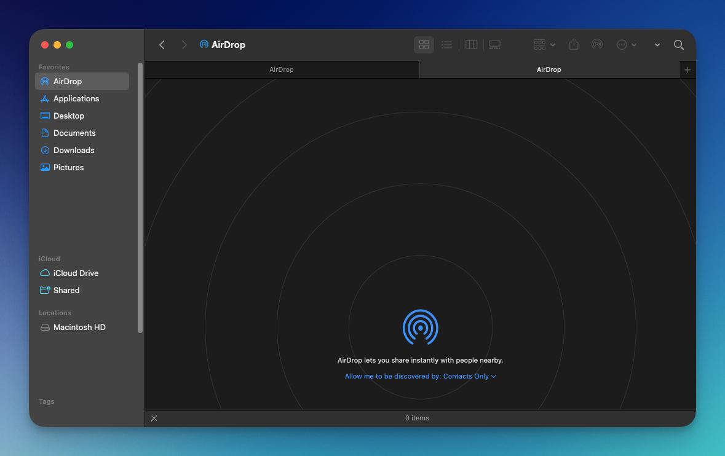Open 'Allow me to be discovered by' dropdown

coord(421,376)
